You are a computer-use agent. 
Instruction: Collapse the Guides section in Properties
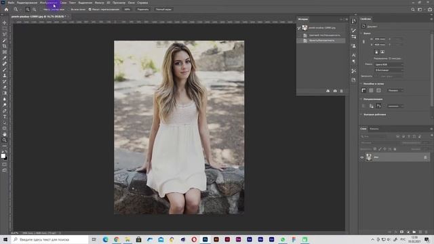361,99
